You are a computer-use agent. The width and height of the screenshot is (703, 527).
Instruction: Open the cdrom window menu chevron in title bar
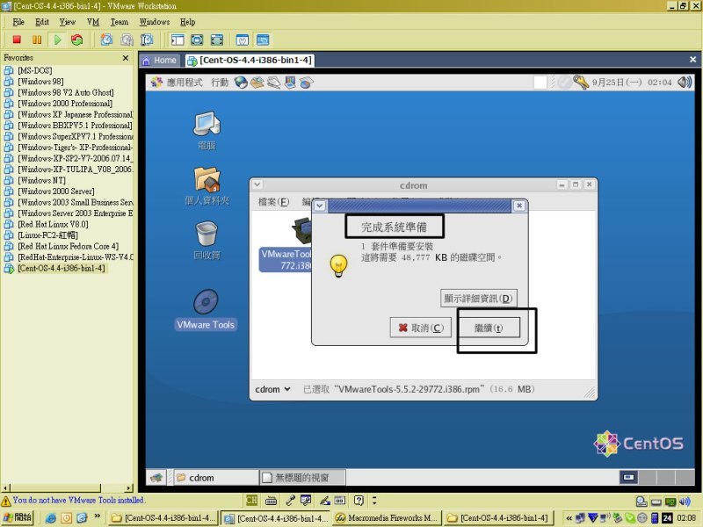pyautogui.click(x=257, y=184)
